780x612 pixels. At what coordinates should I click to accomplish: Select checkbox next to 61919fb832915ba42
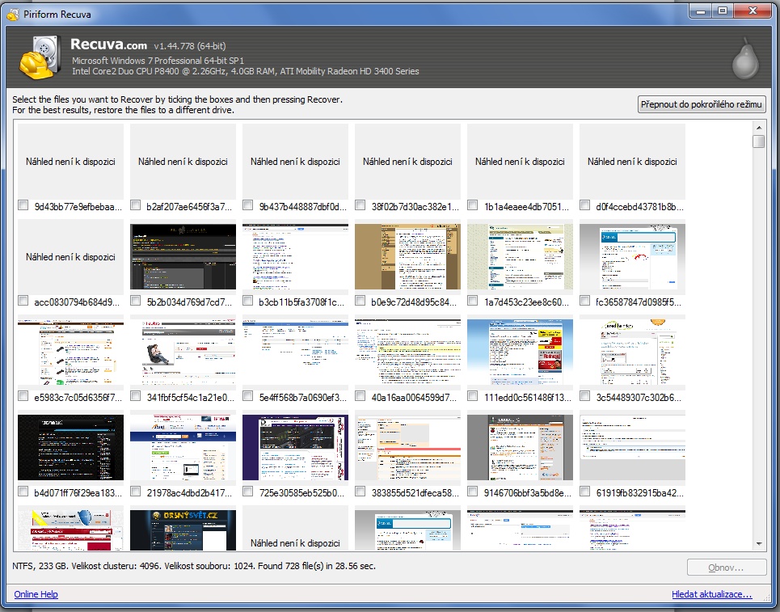click(585, 492)
